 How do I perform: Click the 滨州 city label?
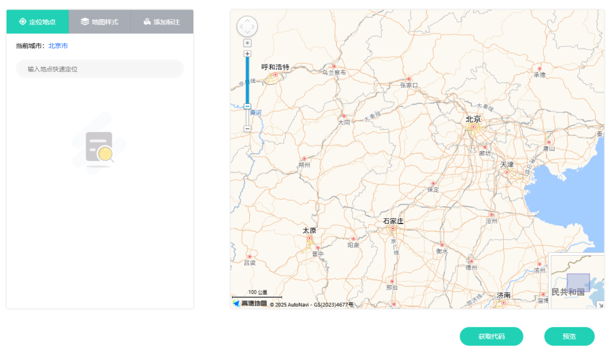(540, 270)
